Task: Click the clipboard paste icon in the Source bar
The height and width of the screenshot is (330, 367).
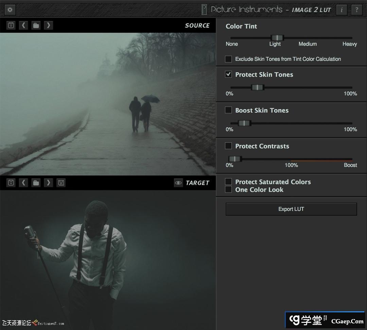Action: 11,25
